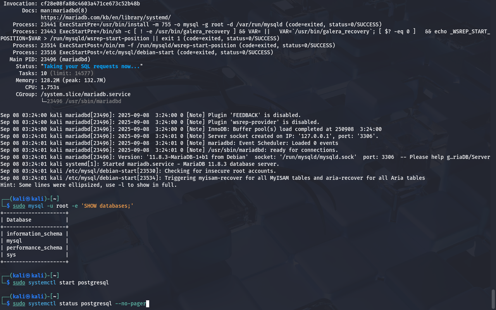Click the Database column header
496x310 pixels.
(x=19, y=220)
